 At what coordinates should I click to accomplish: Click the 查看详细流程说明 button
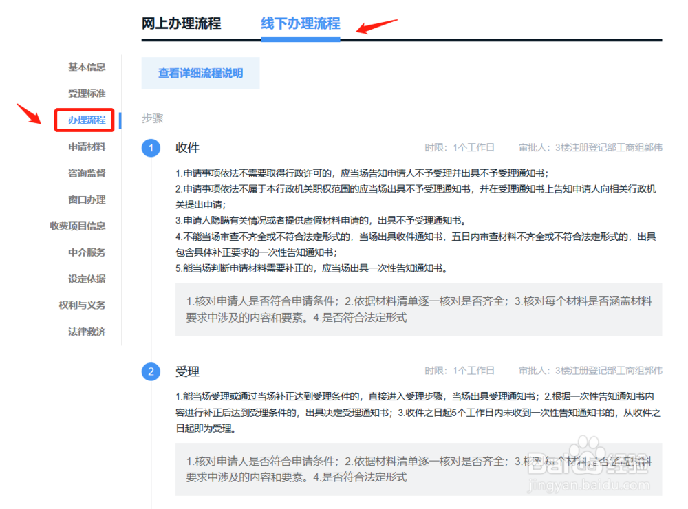click(200, 73)
